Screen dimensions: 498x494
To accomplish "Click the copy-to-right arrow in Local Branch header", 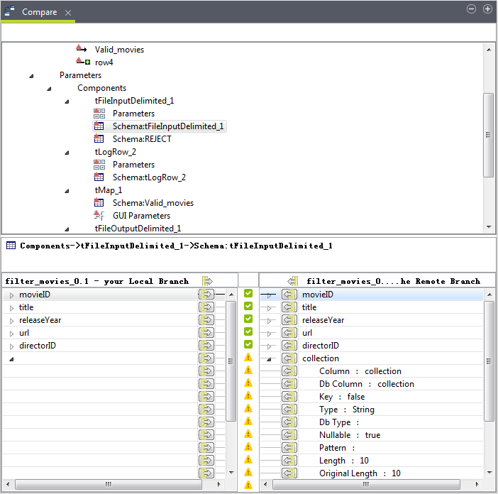I will tap(207, 281).
